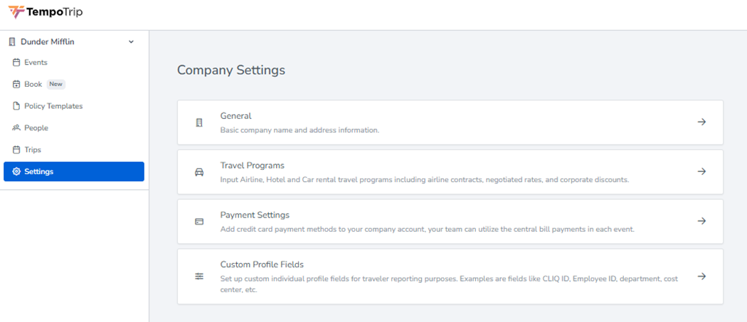Click the Payment Settings credit card icon
The height and width of the screenshot is (322, 747).
(x=199, y=222)
